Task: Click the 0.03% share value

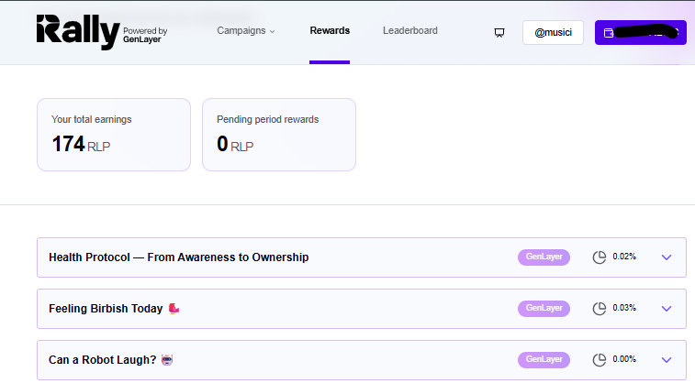Action: [x=624, y=308]
